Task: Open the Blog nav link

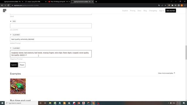Action: (145, 11)
